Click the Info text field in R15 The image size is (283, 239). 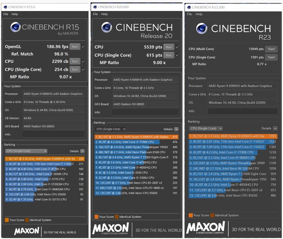(53, 134)
